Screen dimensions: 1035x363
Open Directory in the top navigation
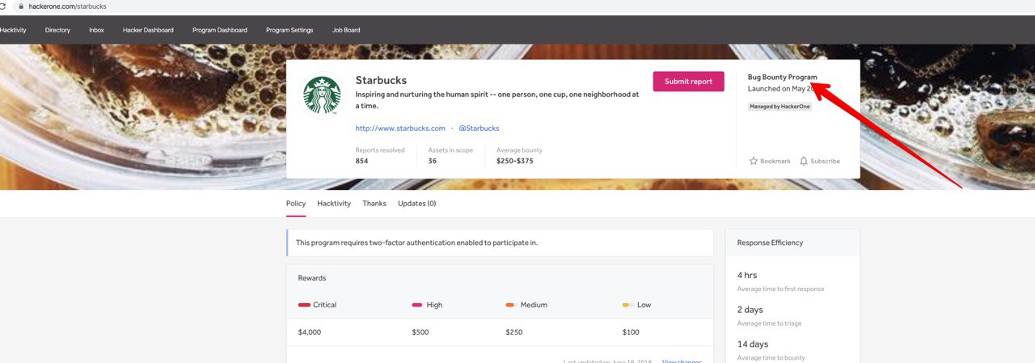coord(57,30)
